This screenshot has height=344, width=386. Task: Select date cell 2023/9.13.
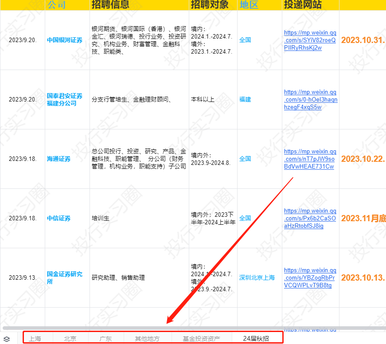point(23,278)
